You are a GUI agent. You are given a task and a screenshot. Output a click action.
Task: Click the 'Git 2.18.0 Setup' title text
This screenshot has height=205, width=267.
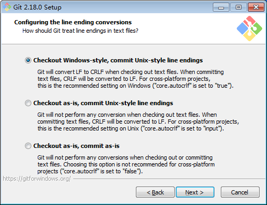click(37, 7)
